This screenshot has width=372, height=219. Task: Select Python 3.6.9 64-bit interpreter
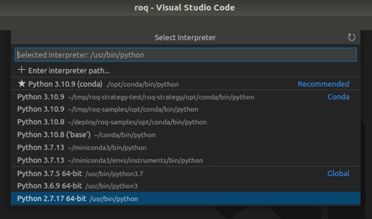tap(185, 186)
